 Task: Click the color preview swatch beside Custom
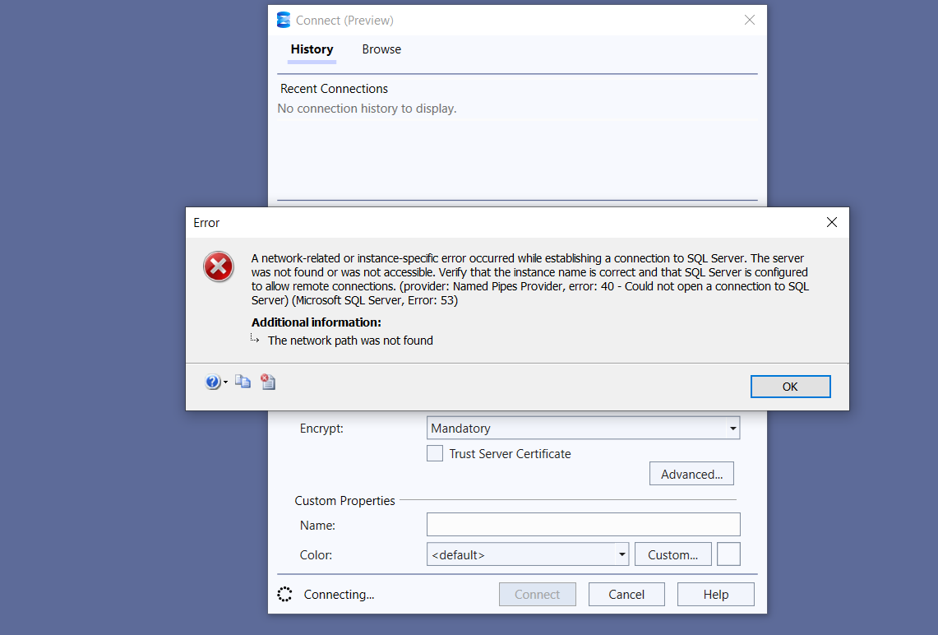pyautogui.click(x=728, y=554)
